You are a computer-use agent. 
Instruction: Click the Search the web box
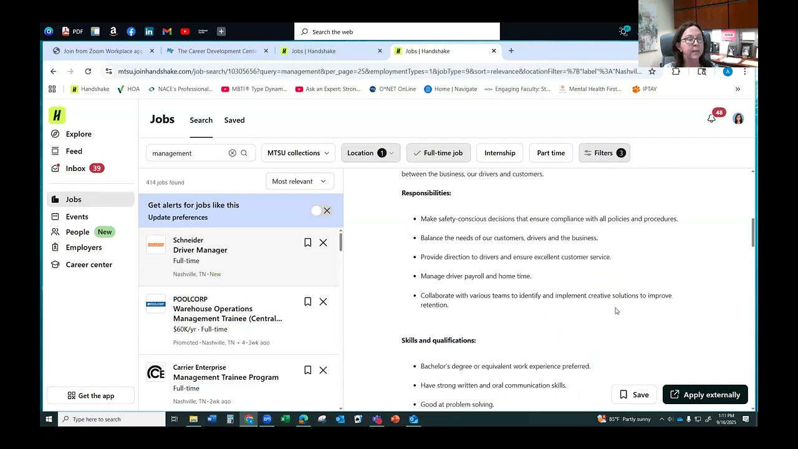[397, 32]
